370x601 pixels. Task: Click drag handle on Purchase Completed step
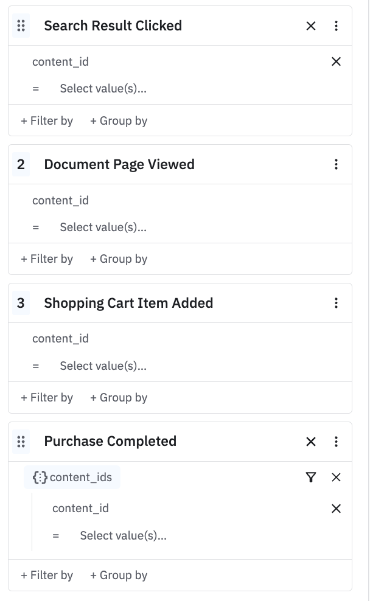point(21,442)
